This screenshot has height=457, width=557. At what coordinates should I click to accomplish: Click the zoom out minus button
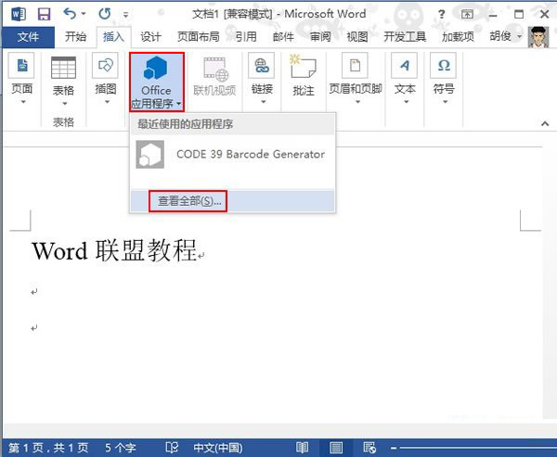tap(394, 448)
